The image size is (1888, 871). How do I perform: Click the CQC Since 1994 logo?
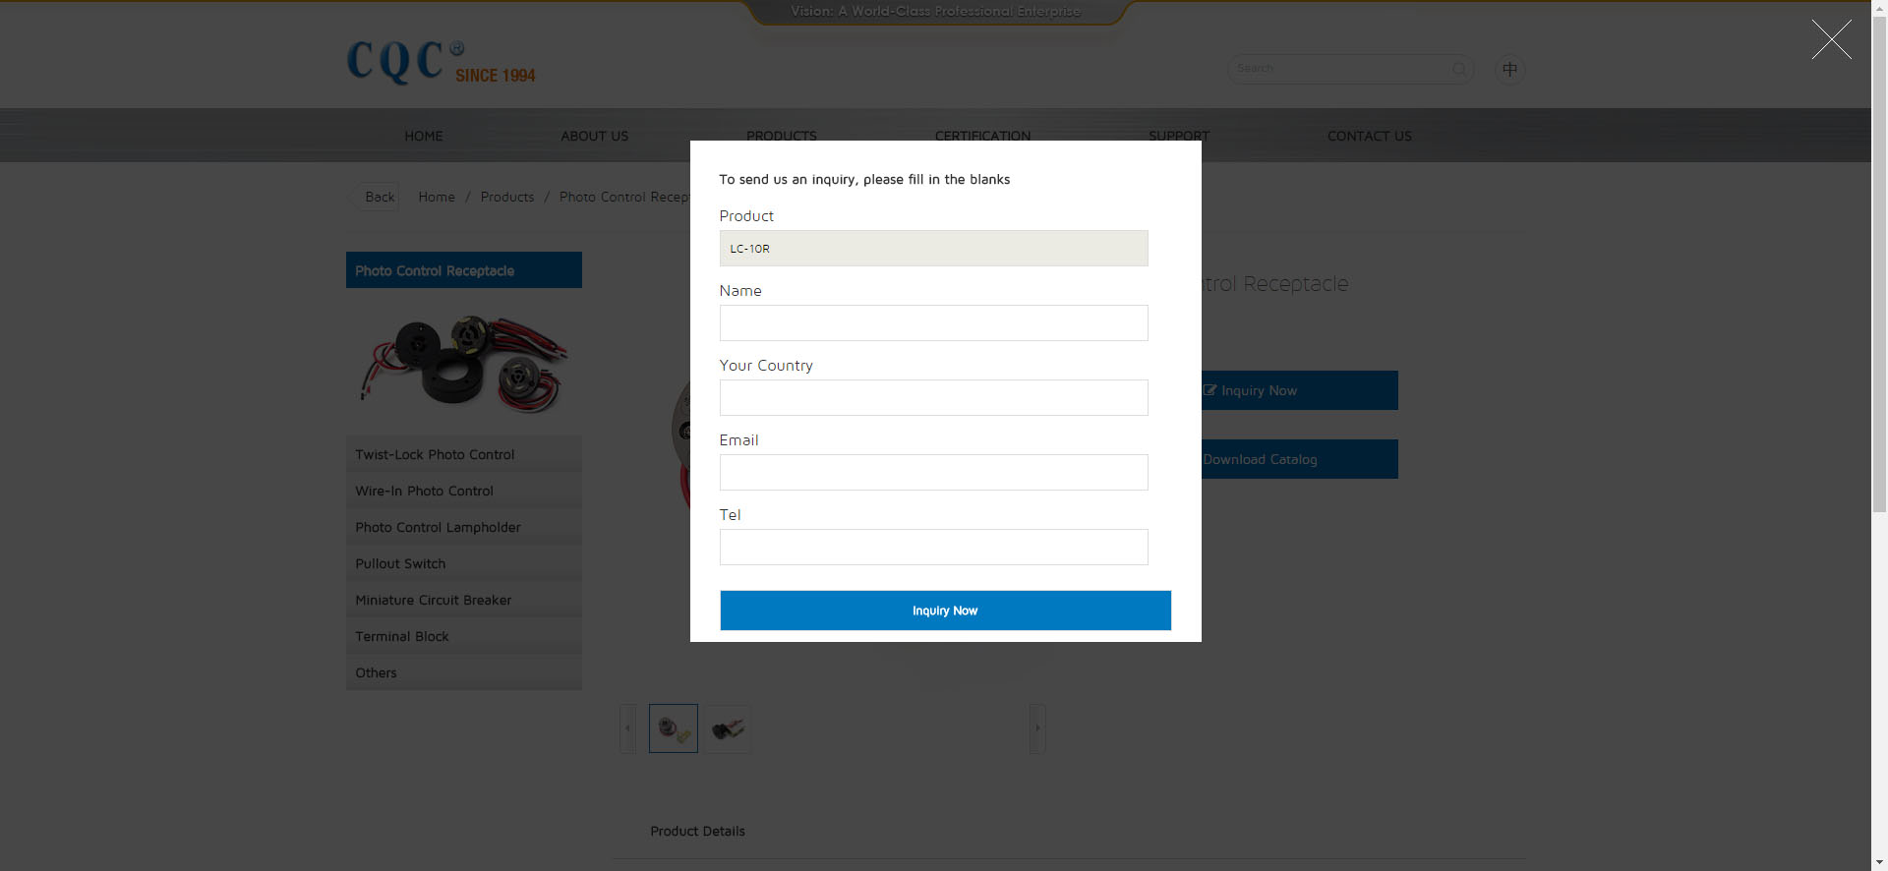coord(441,63)
